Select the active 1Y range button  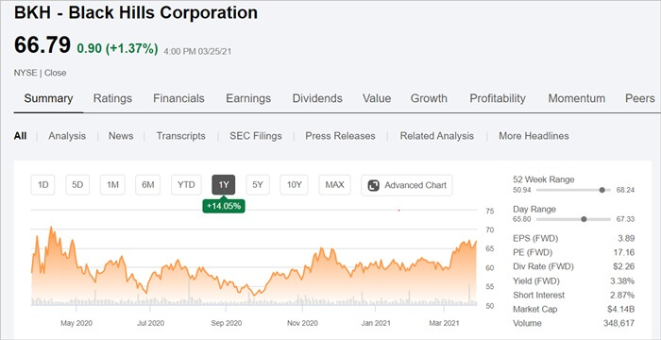[x=224, y=185]
